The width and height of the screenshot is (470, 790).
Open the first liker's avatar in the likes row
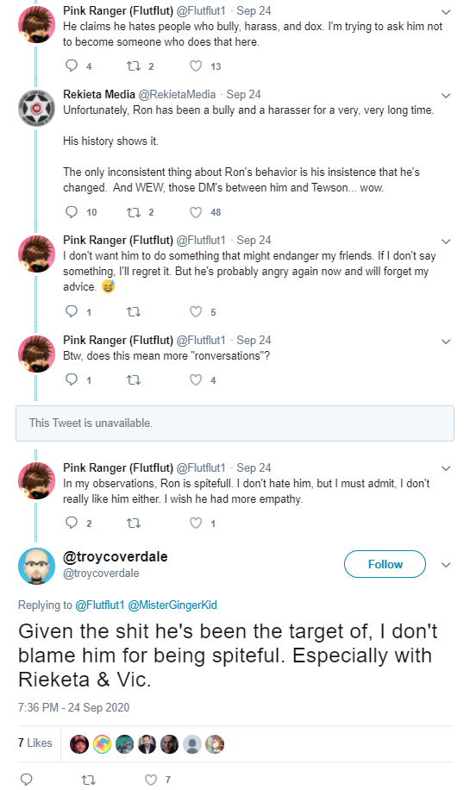[x=79, y=744]
